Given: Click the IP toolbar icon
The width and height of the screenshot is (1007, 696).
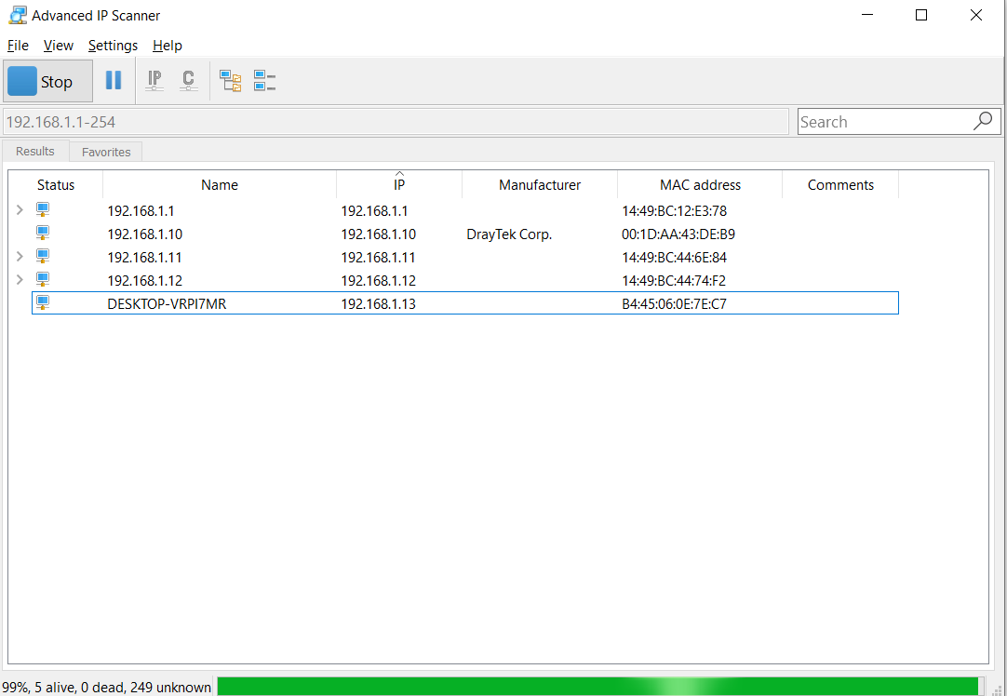Looking at the screenshot, I should point(154,80).
